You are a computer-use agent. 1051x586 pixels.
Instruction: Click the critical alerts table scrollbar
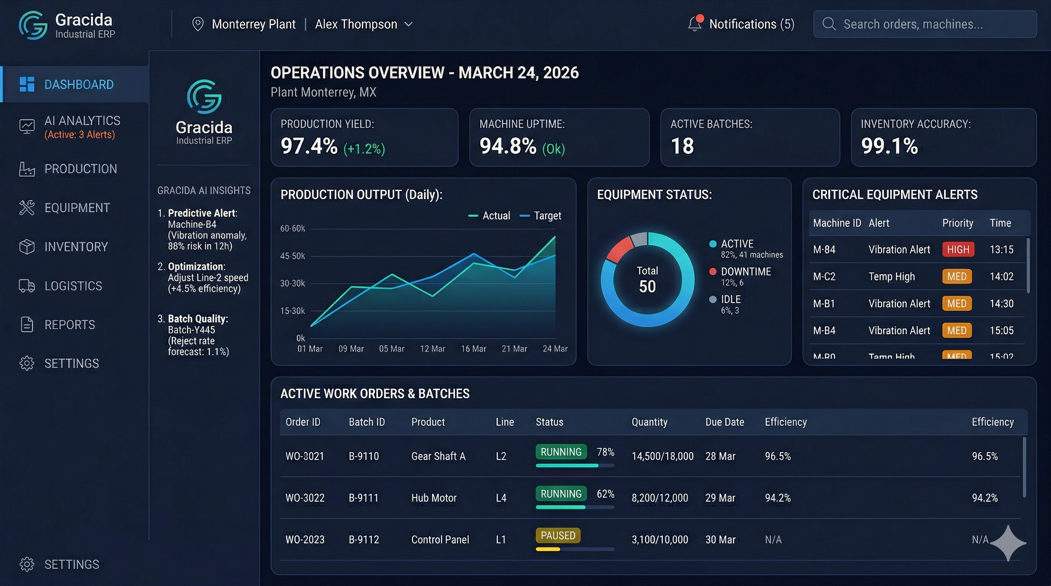pyautogui.click(x=1028, y=266)
